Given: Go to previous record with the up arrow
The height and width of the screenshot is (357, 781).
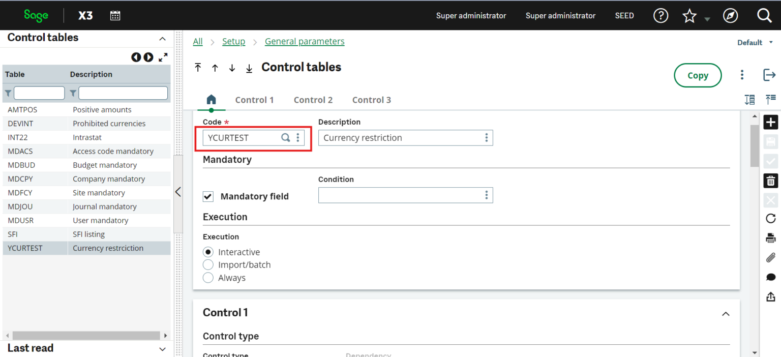Looking at the screenshot, I should click(215, 68).
